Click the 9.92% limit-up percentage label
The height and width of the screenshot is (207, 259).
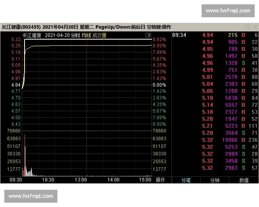(x=159, y=40)
